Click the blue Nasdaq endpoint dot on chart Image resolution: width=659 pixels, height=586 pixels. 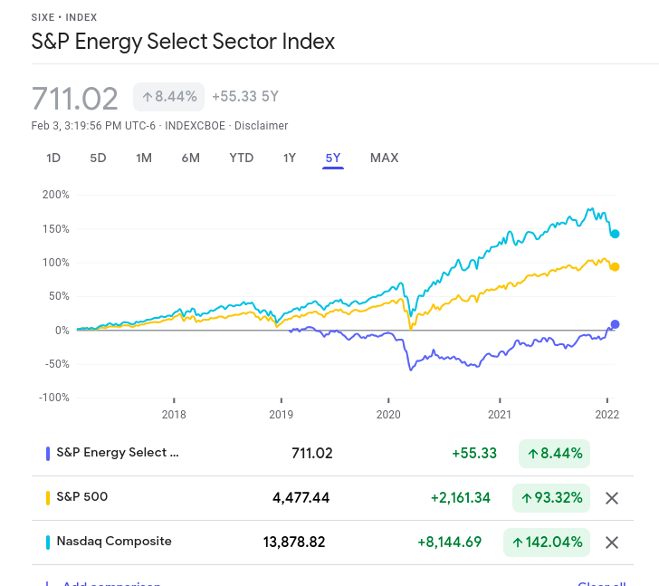pyautogui.click(x=616, y=234)
